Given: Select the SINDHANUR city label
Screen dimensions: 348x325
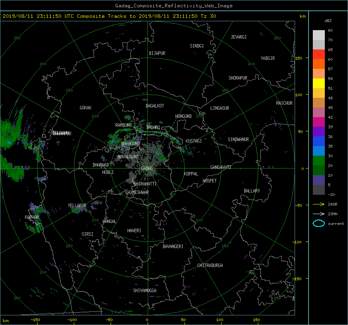Looking at the screenshot, I should pos(238,140).
